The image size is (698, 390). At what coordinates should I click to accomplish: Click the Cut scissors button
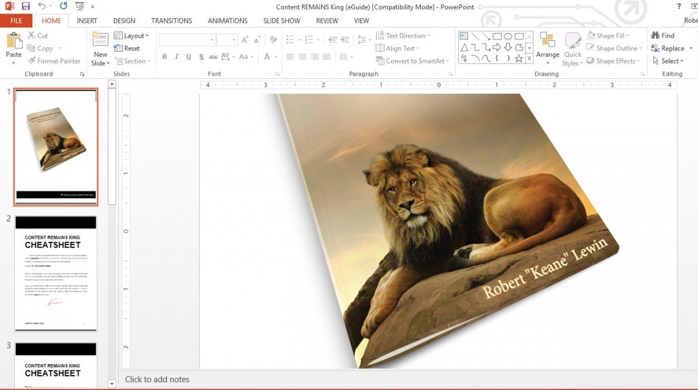pos(37,35)
